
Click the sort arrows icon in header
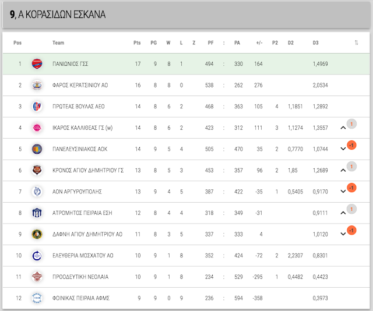(356, 43)
